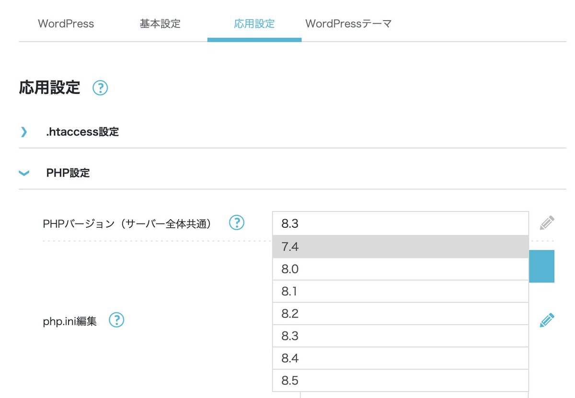Screen dimensions: 575x398
Task: Open help icon next to 応用設定 heading
Action: tap(100, 88)
